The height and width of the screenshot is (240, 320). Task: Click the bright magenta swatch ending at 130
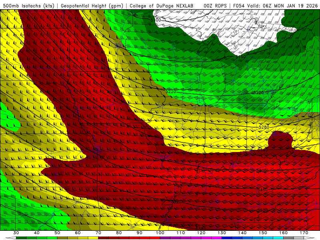pos(217,238)
